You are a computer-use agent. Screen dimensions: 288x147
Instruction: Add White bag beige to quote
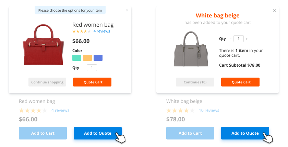pos(245,133)
